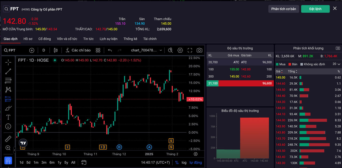The image size is (342, 168).
Task: Take a chart snapshot with camera icon
Action: tap(199, 50)
